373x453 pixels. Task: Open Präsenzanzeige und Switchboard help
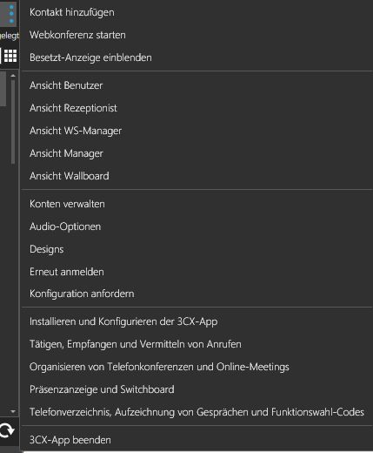196,389
